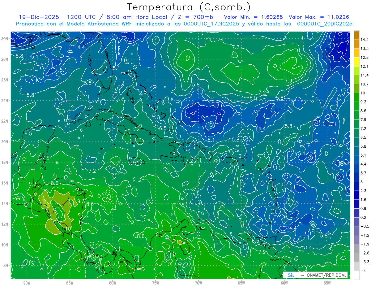Click the '20N' latitude axis label
Viewport: 371px width, 287px height.
click(x=5, y=142)
